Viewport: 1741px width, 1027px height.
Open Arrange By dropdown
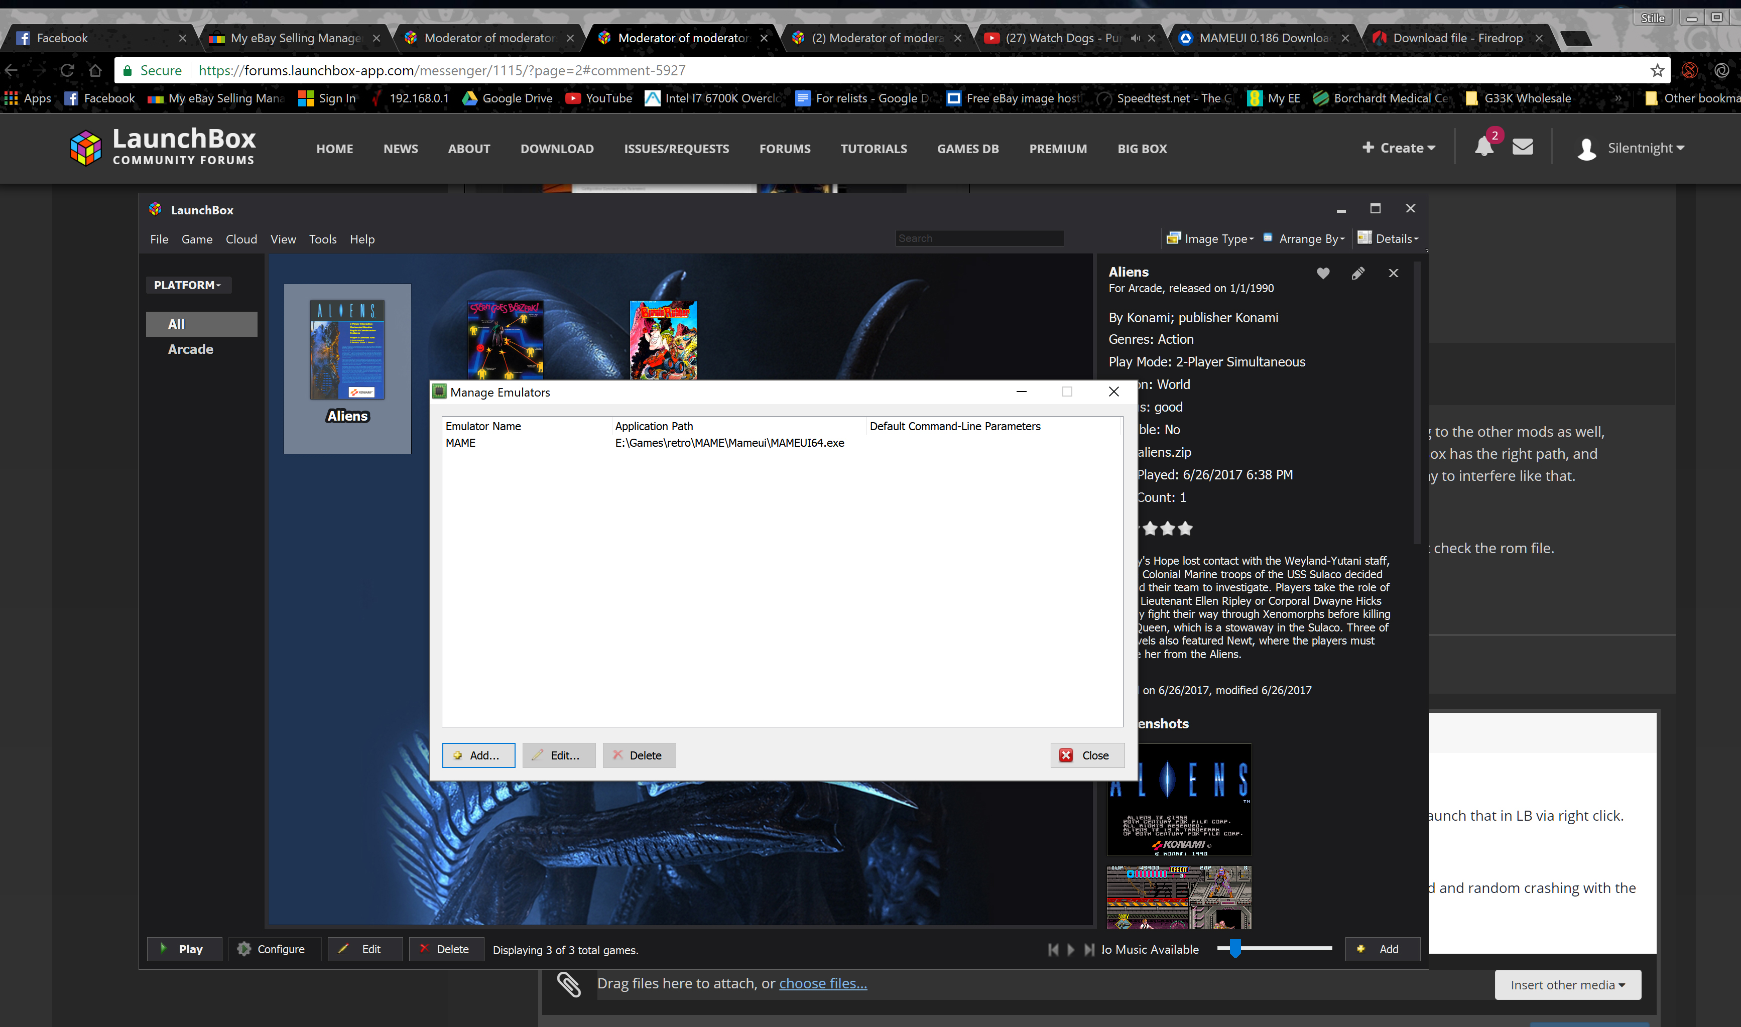pos(1304,239)
